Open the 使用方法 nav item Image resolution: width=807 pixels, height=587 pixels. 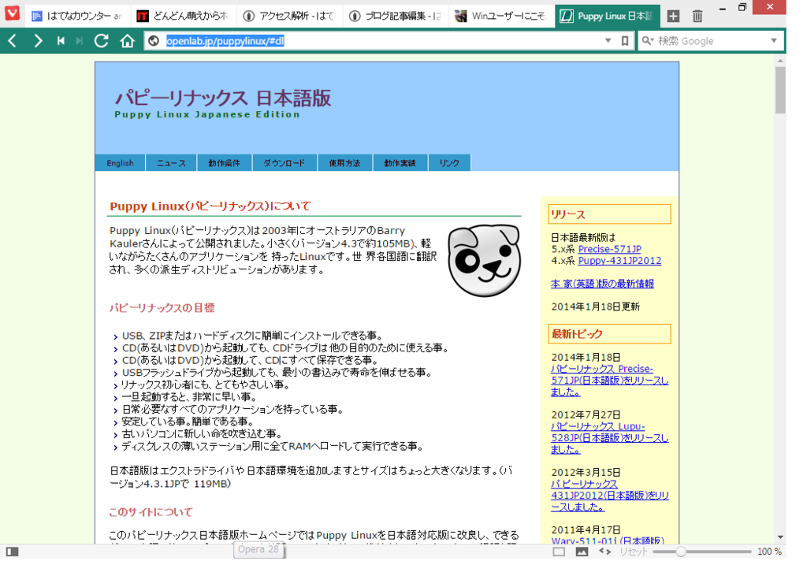click(345, 162)
